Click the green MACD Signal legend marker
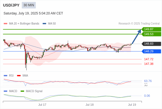Screen dimensions: 162x109 click(22, 91)
